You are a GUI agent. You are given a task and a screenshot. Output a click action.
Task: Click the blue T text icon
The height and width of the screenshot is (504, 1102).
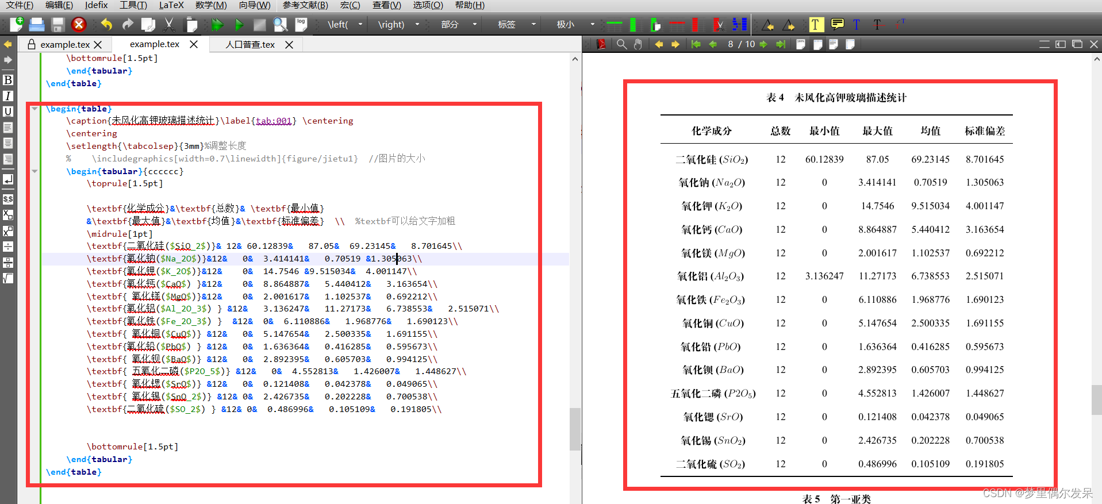(x=857, y=25)
